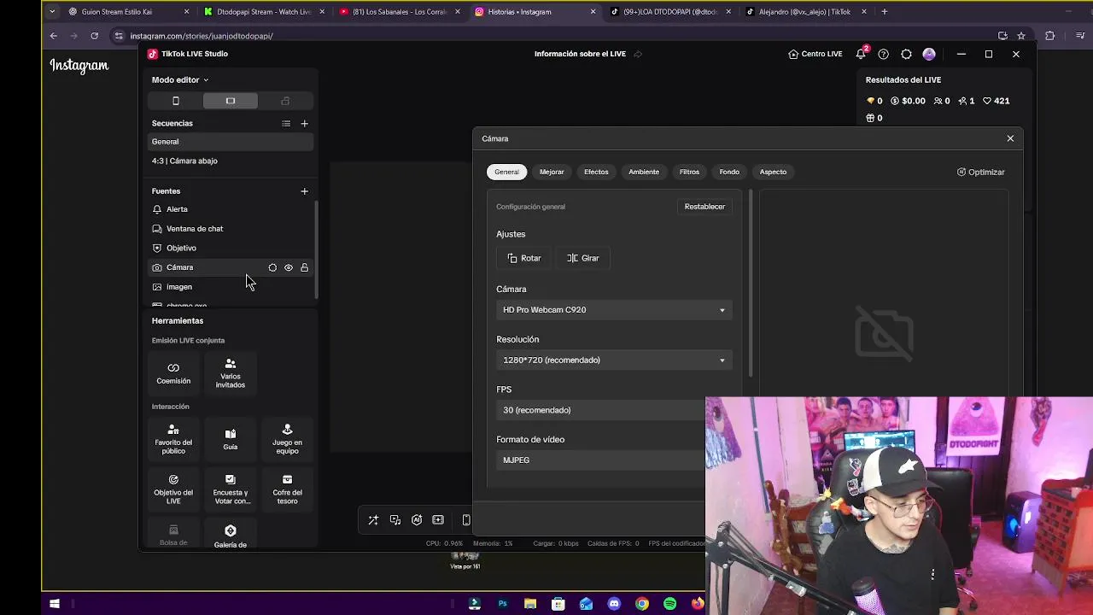Screen dimensions: 1093x615
Task: Switch to the General camera tab
Action: [506, 172]
